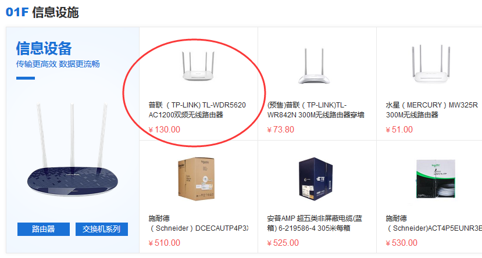Viewport: 482px width, 258px height.
Task: Click the ¥130.00 price
Action: tap(164, 130)
